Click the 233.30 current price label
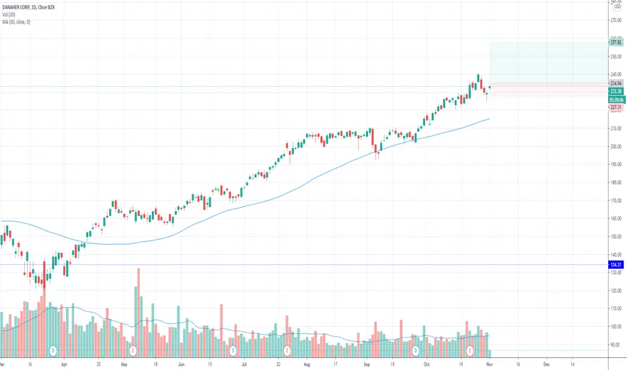The width and height of the screenshot is (627, 370). pos(616,91)
